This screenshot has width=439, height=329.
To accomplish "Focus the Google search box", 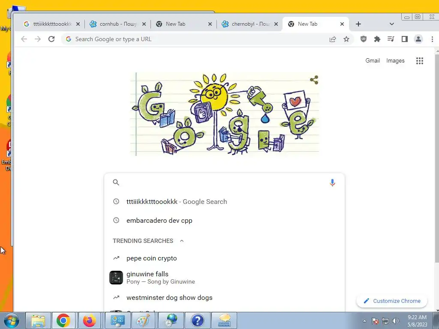I will pos(224,182).
